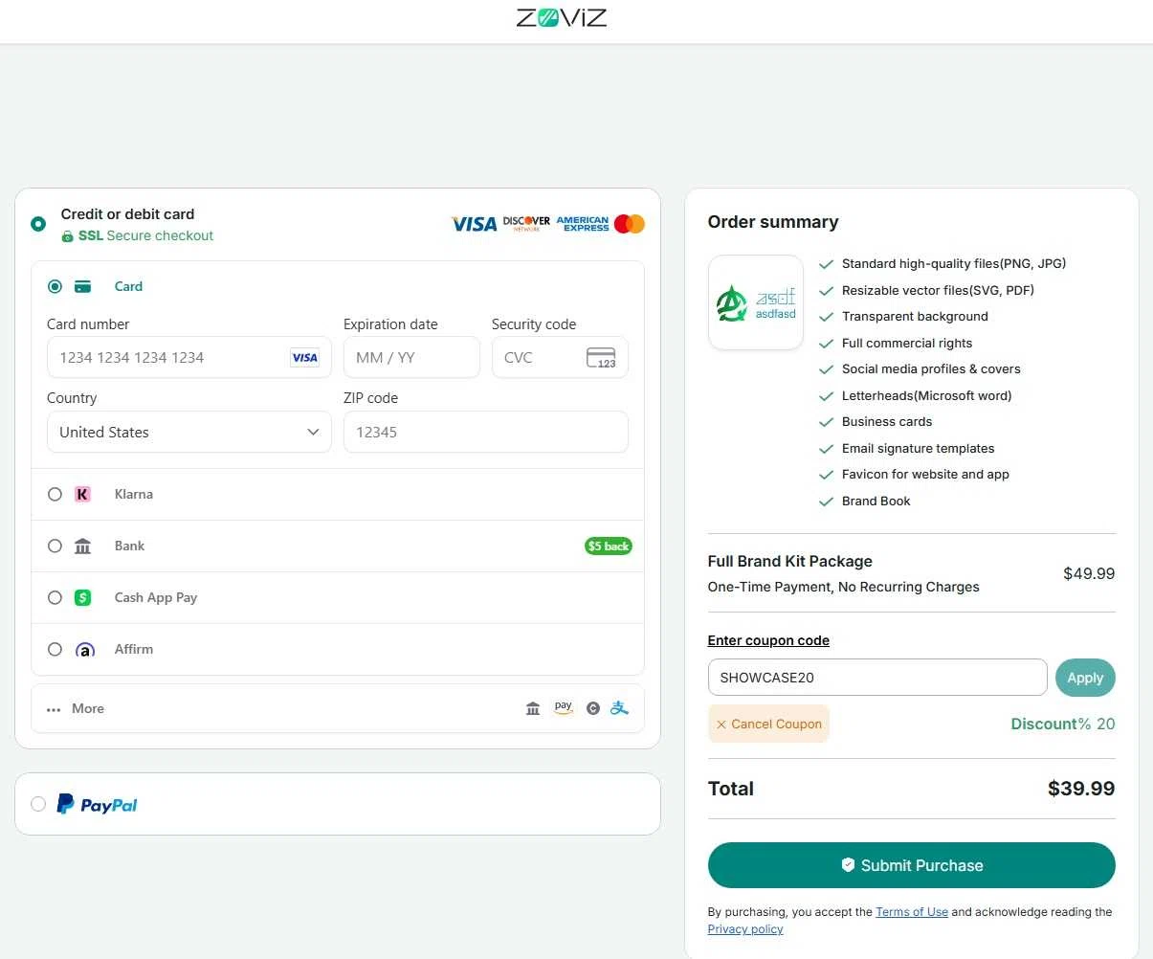Click the Affirm logo icon
Viewport: 1153px width, 959px height.
pos(85,650)
